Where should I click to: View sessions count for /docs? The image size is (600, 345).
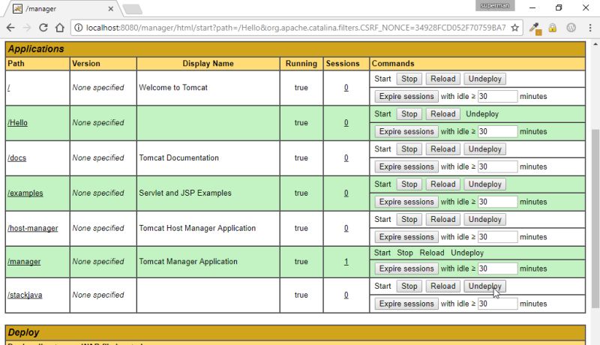[346, 158]
